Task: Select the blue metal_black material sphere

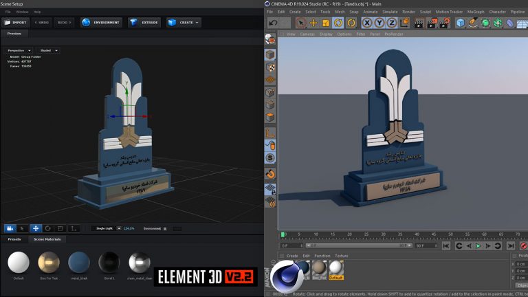Action: (79, 263)
